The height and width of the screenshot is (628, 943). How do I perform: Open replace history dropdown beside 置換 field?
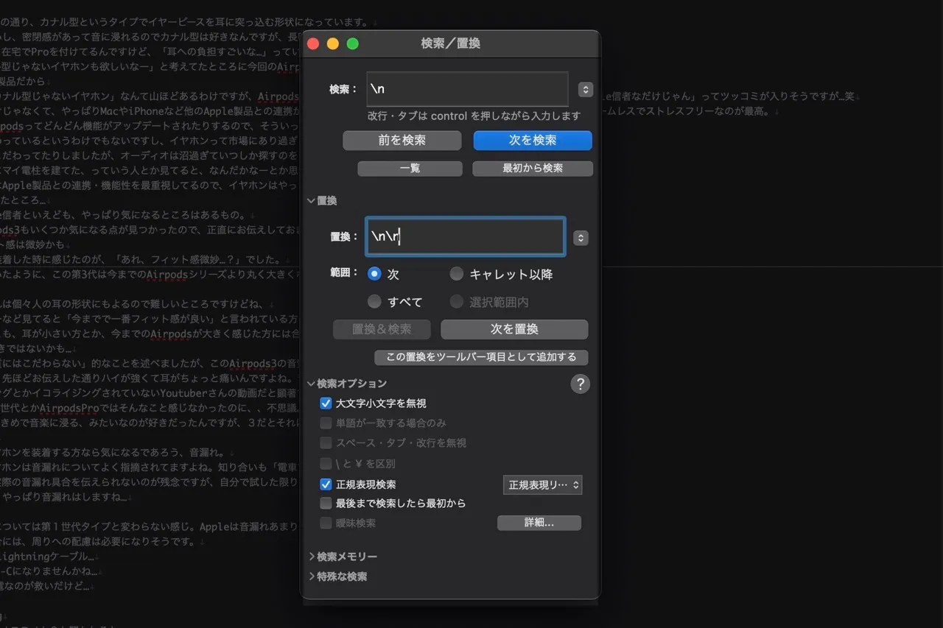point(581,238)
